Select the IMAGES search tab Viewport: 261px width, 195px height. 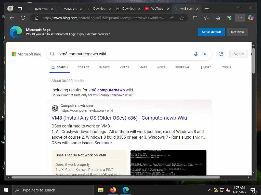[104, 67]
